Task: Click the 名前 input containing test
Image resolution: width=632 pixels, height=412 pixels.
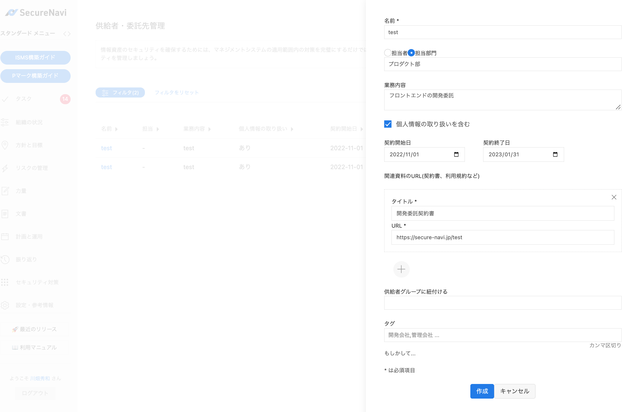Action: click(503, 32)
